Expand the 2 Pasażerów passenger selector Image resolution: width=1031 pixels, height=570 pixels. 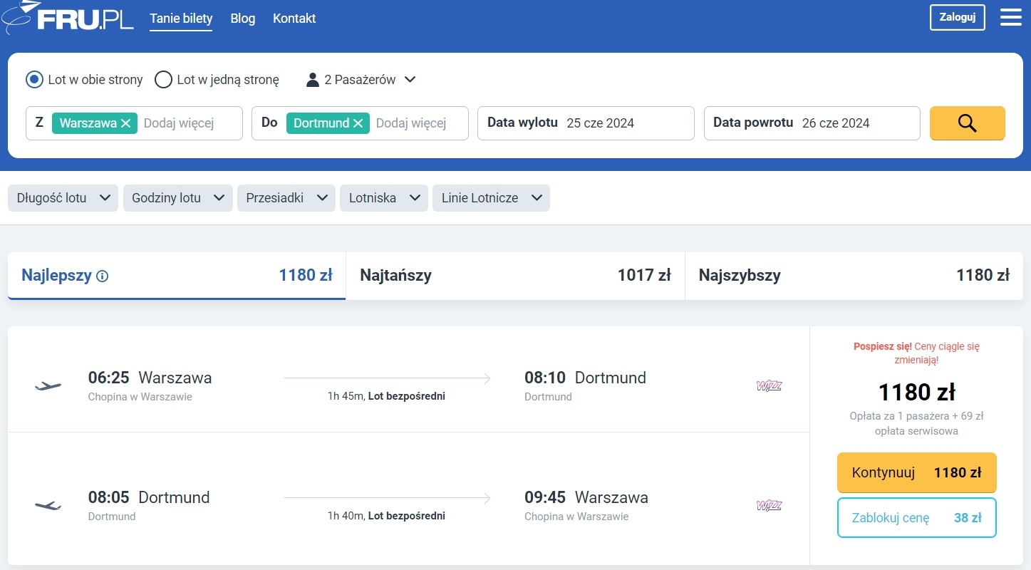361,80
